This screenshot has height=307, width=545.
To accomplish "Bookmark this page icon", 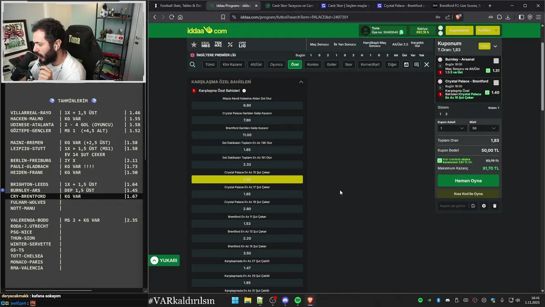I will [x=223, y=17].
